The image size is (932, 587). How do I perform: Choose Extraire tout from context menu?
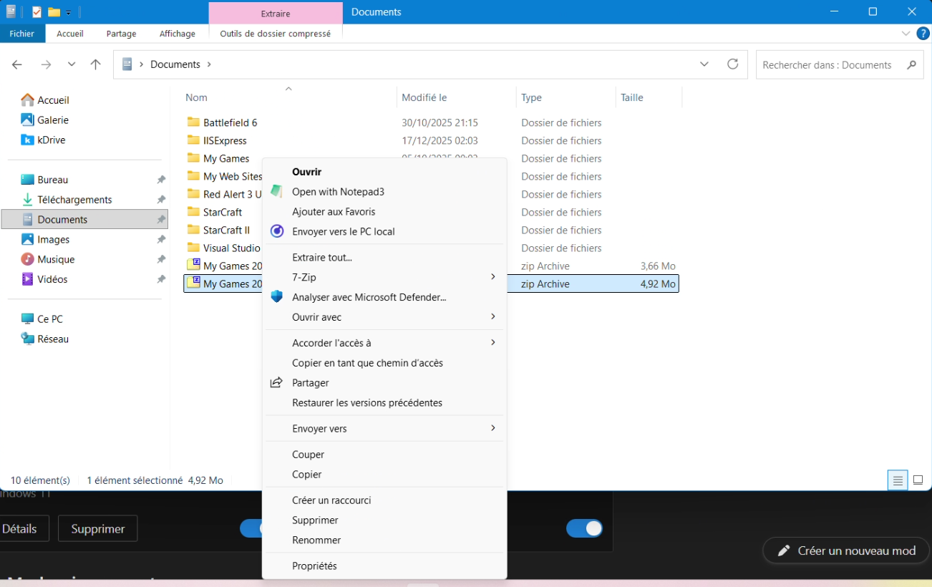tap(322, 257)
